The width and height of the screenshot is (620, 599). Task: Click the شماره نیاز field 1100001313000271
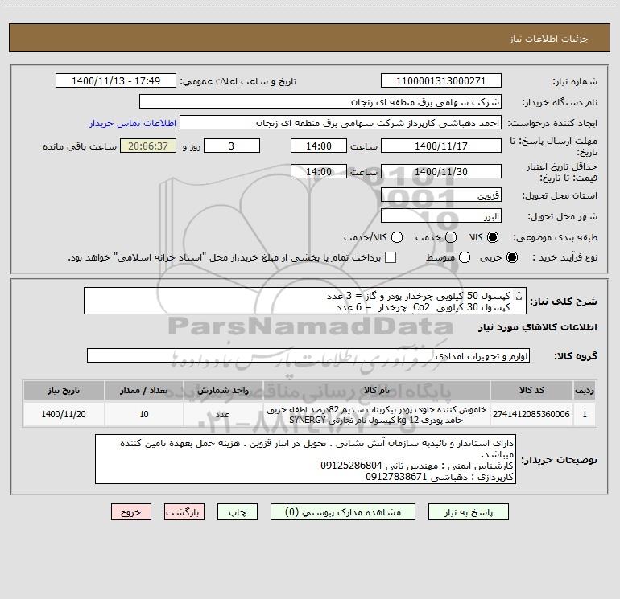coord(441,81)
